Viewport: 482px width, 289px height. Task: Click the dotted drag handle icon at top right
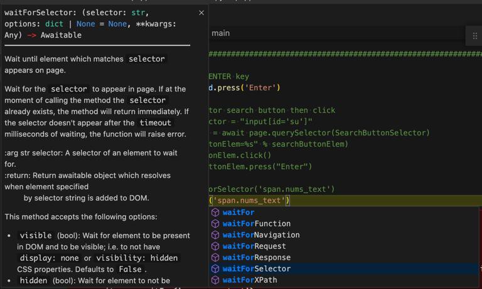[475, 36]
